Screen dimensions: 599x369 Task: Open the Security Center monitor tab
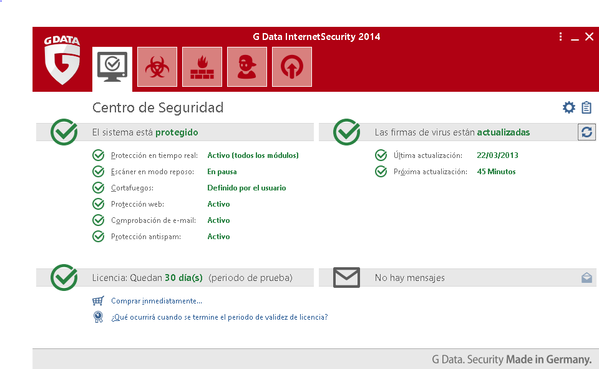click(x=112, y=69)
